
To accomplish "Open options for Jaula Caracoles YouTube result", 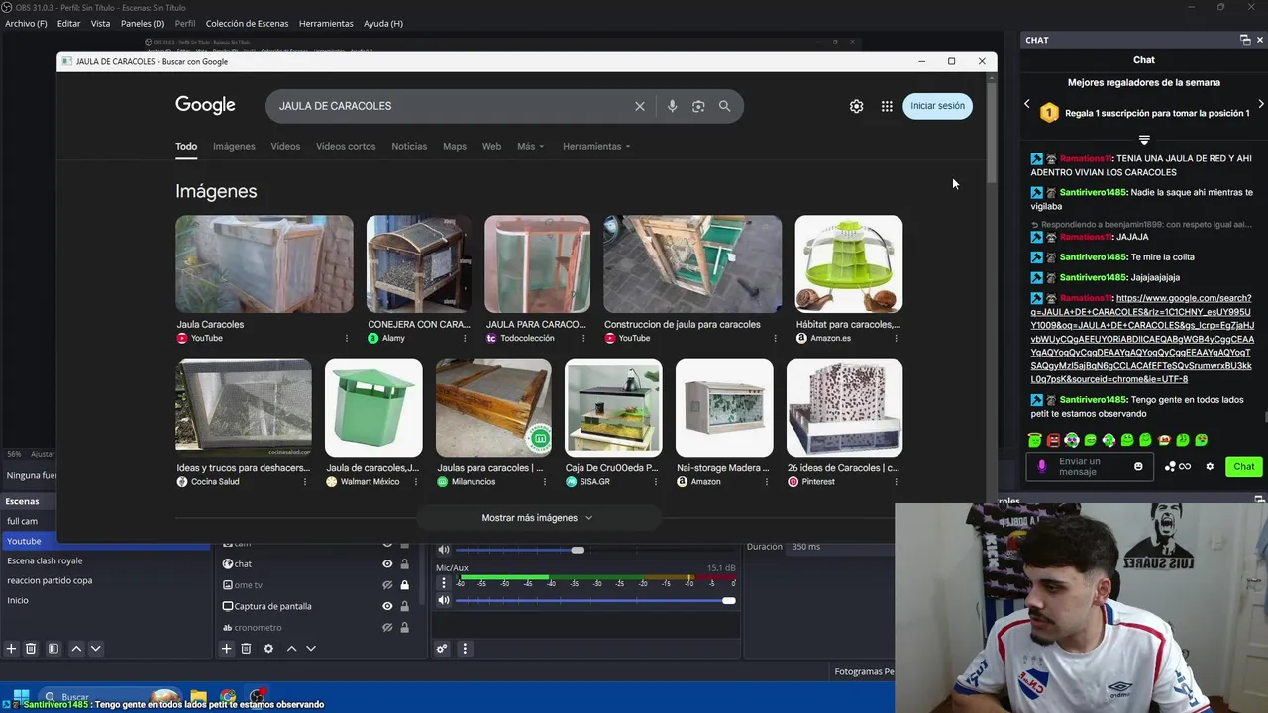I will point(347,338).
